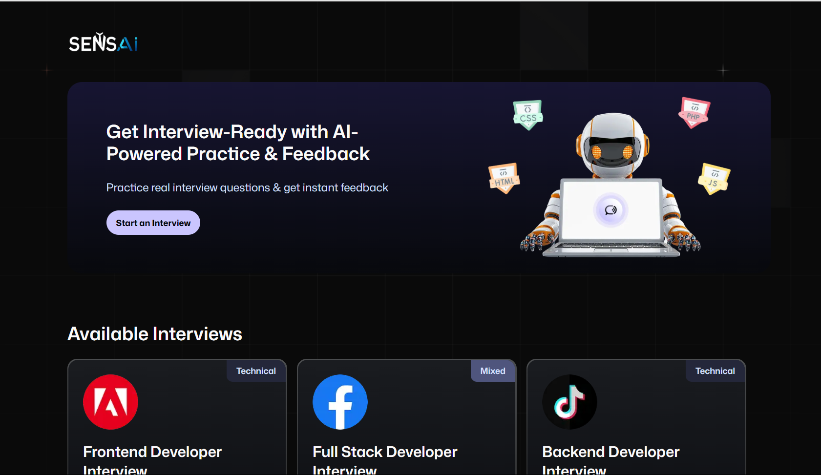The image size is (821, 475).
Task: Click the SensAI logo
Action: [x=104, y=42]
